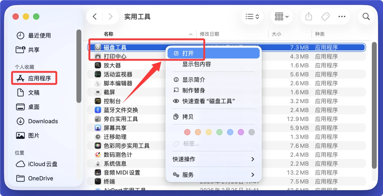The height and width of the screenshot is (196, 383).
Task: Apply the orange tag color
Action: click(x=198, y=132)
